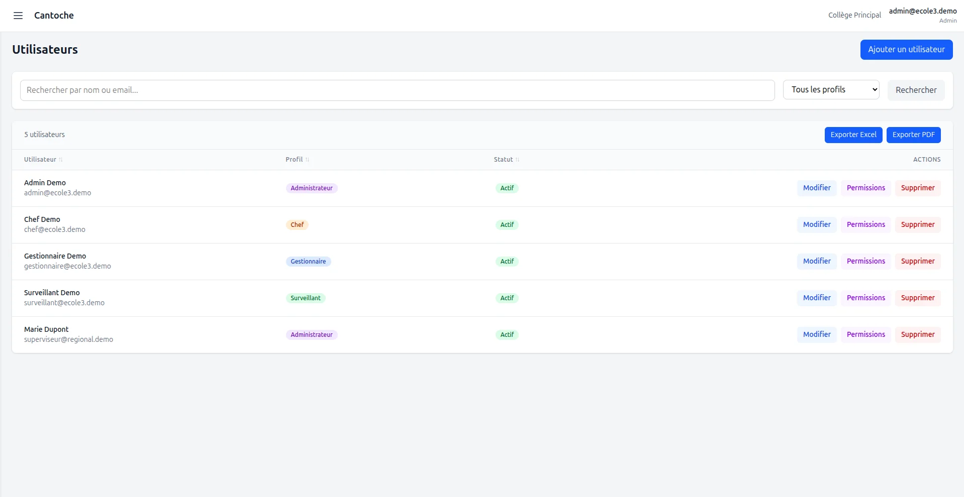
Task: Open Permissions for Chef Demo
Action: [865, 225]
